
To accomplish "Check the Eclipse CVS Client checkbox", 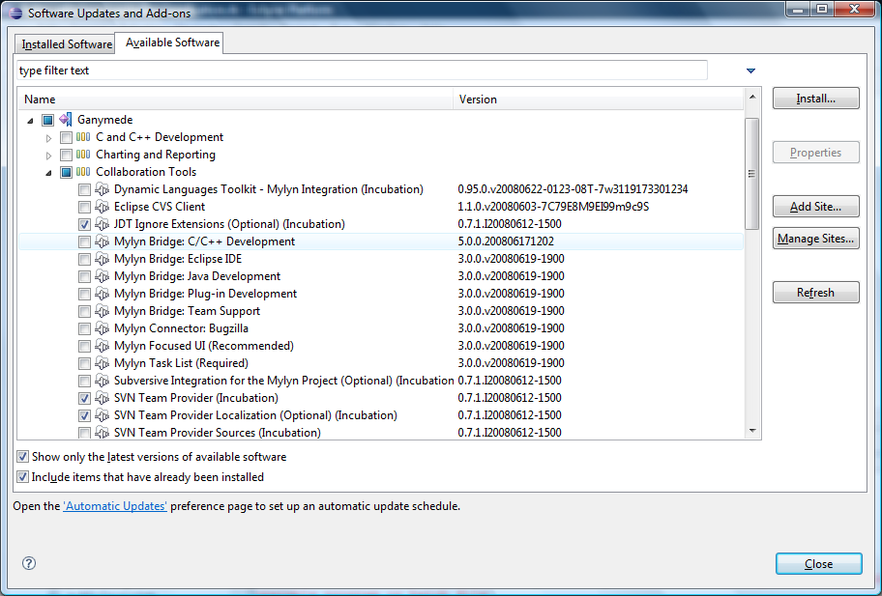I will [x=84, y=207].
